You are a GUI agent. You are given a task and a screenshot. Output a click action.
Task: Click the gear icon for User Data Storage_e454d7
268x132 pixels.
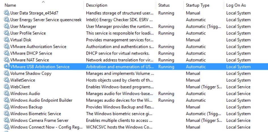7,13
